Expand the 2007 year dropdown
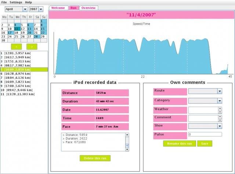 [x=41, y=9]
